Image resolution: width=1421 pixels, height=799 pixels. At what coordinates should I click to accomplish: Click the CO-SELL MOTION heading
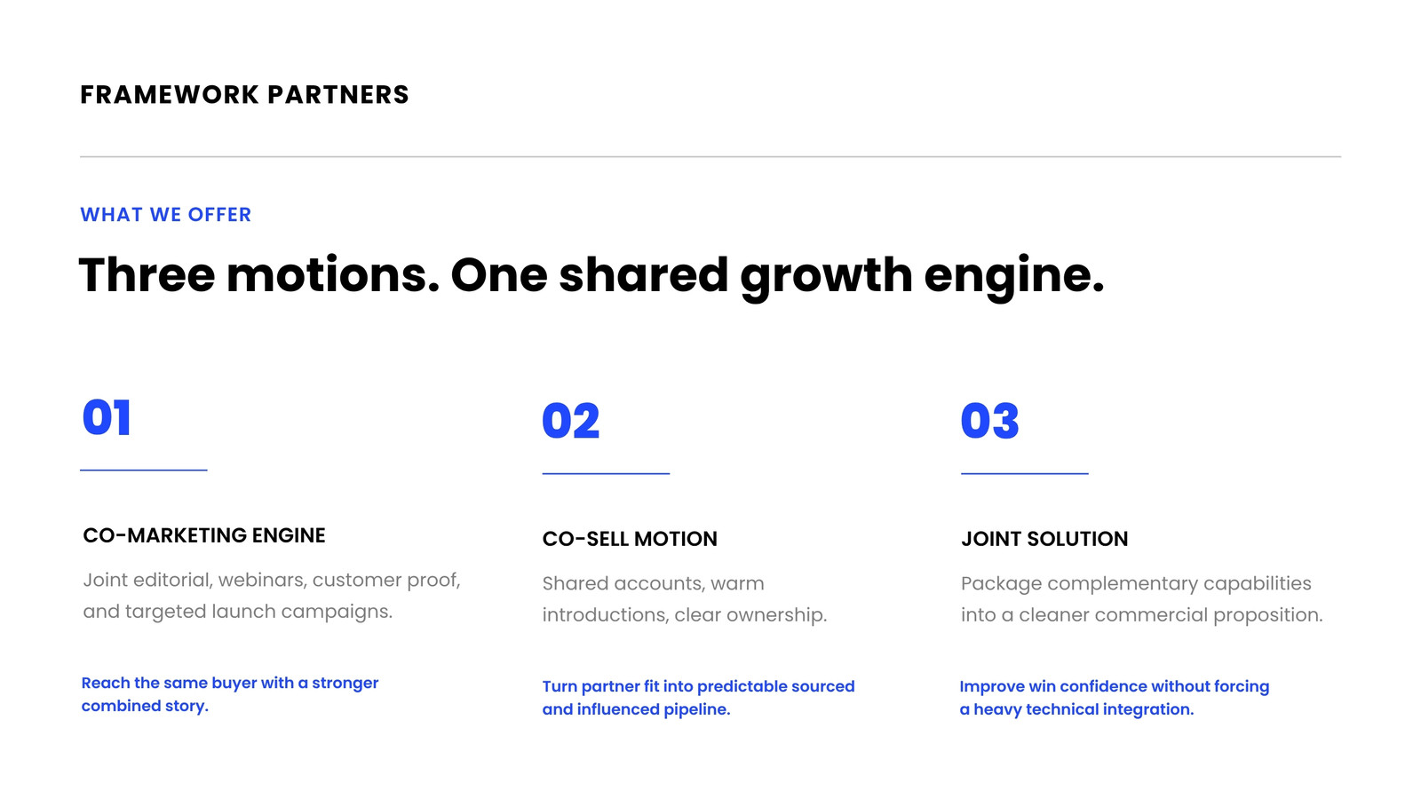tap(630, 539)
